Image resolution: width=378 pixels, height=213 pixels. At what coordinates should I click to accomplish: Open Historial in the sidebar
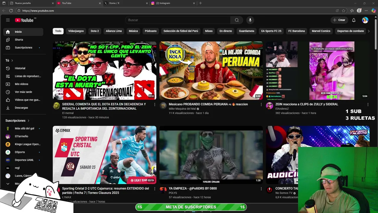(x=23, y=68)
